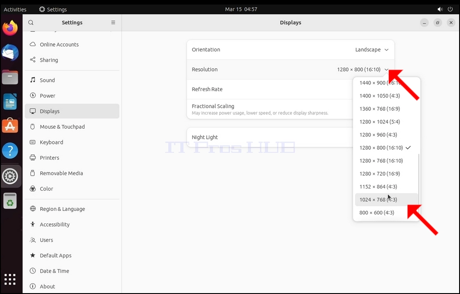
Task: Click the Online Accounts cloud icon
Action: tap(33, 44)
